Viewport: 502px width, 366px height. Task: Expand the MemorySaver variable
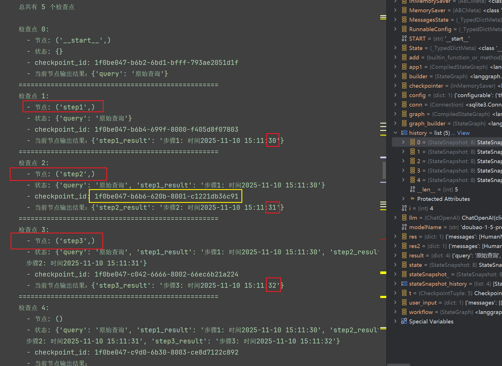click(395, 10)
